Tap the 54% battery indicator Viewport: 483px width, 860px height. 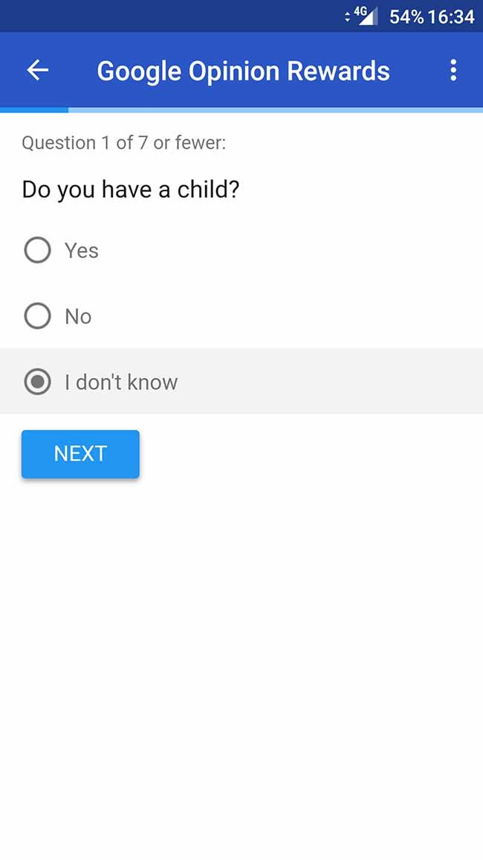point(406,16)
